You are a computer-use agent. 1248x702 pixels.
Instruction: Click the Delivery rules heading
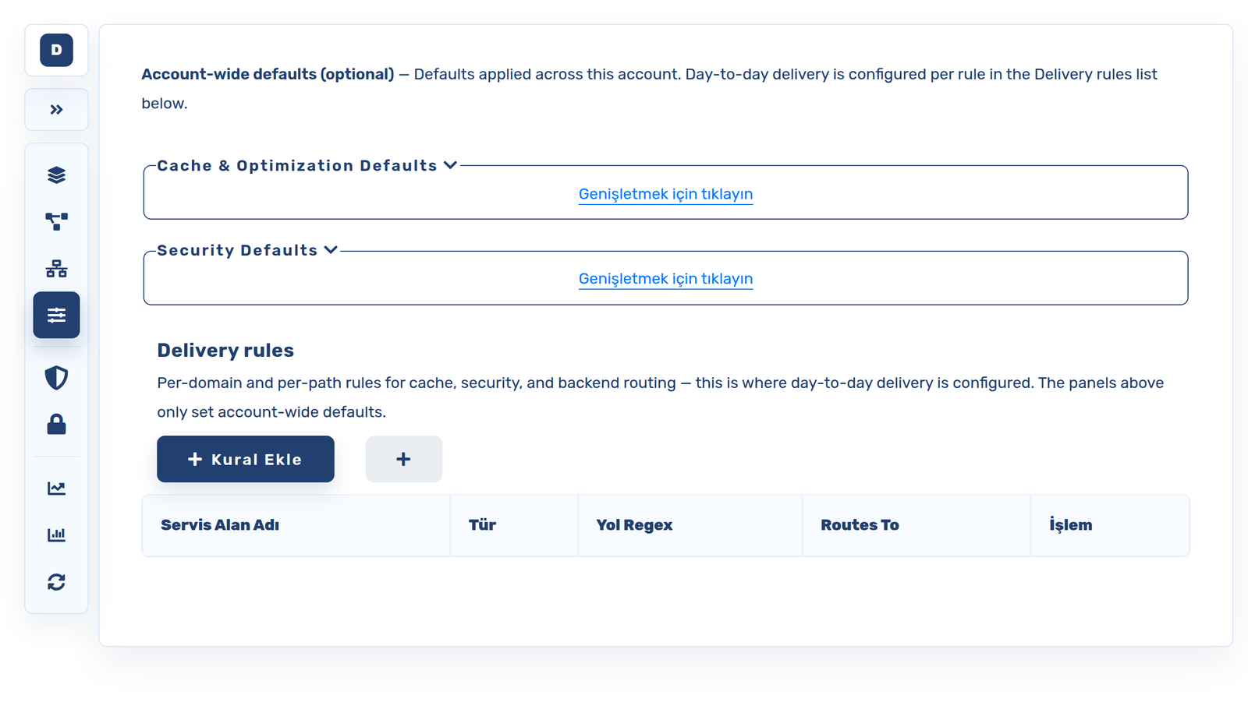click(225, 351)
